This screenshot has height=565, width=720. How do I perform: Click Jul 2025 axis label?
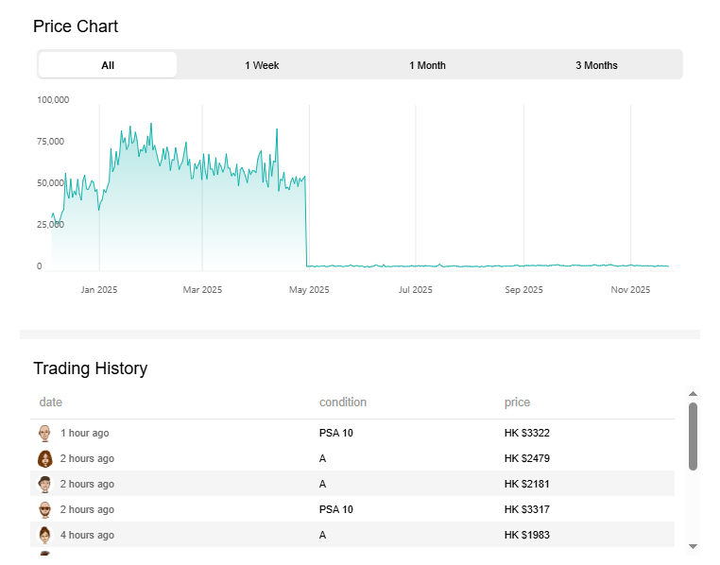pyautogui.click(x=415, y=290)
